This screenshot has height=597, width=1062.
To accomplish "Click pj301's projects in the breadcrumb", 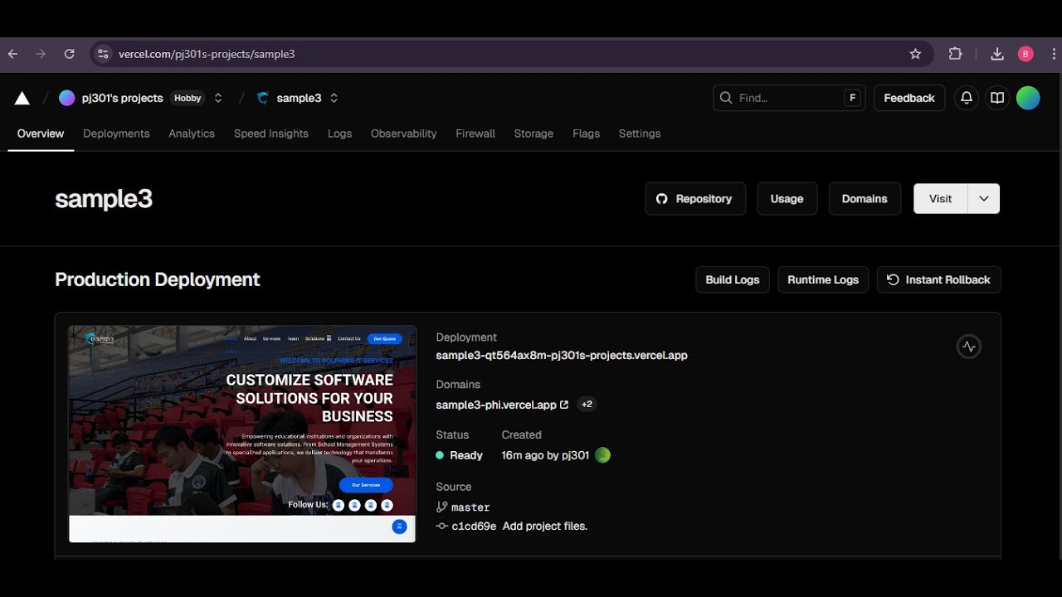I will [x=123, y=98].
